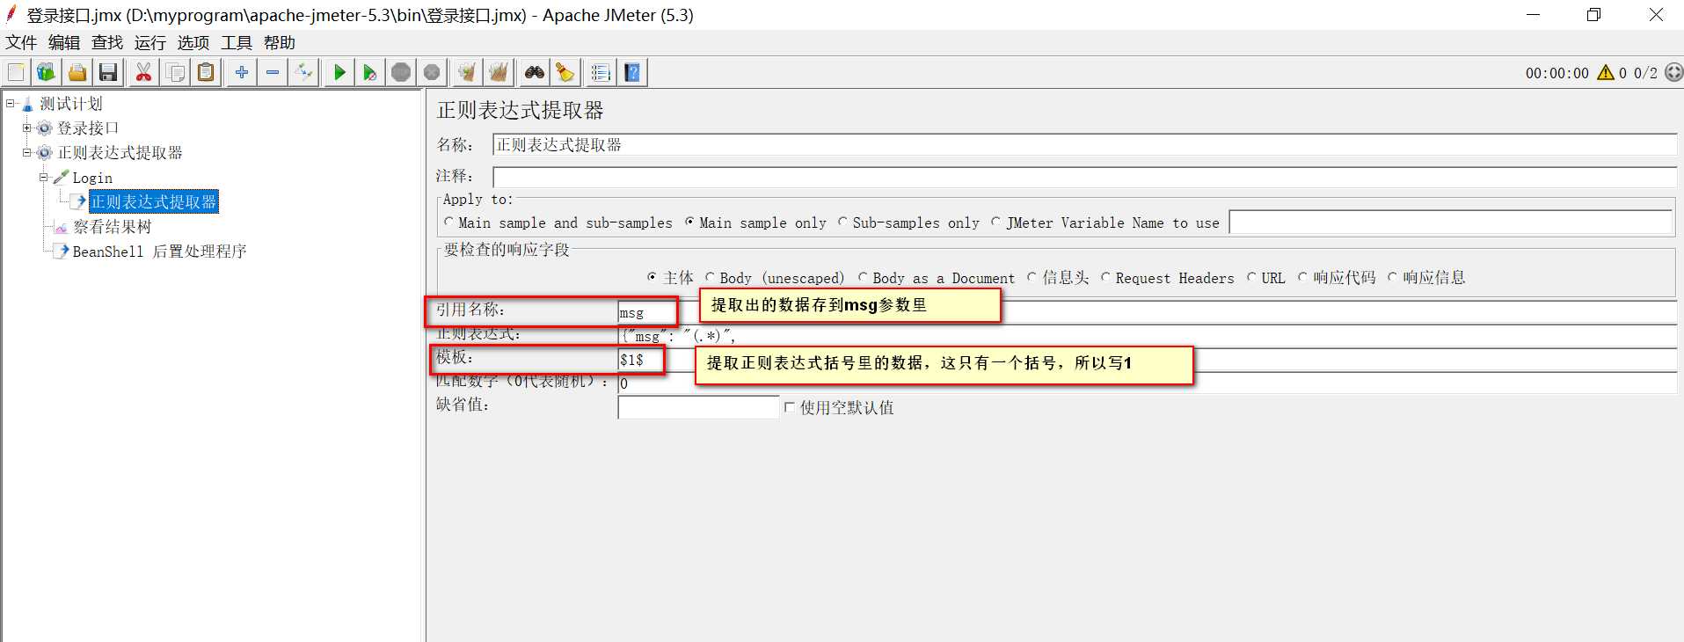Click the Cut scissors icon
Viewport: 1684px width, 642px height.
pos(143,72)
